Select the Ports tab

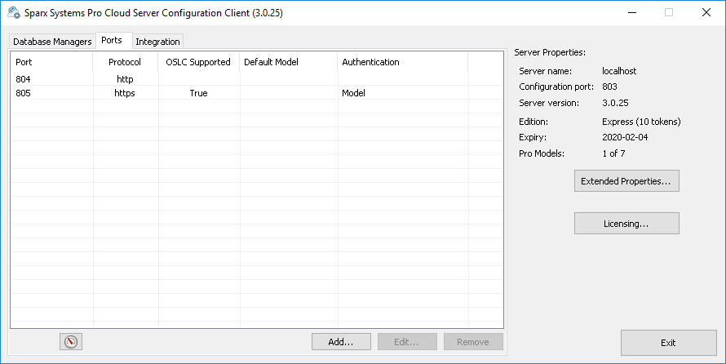tap(112, 41)
